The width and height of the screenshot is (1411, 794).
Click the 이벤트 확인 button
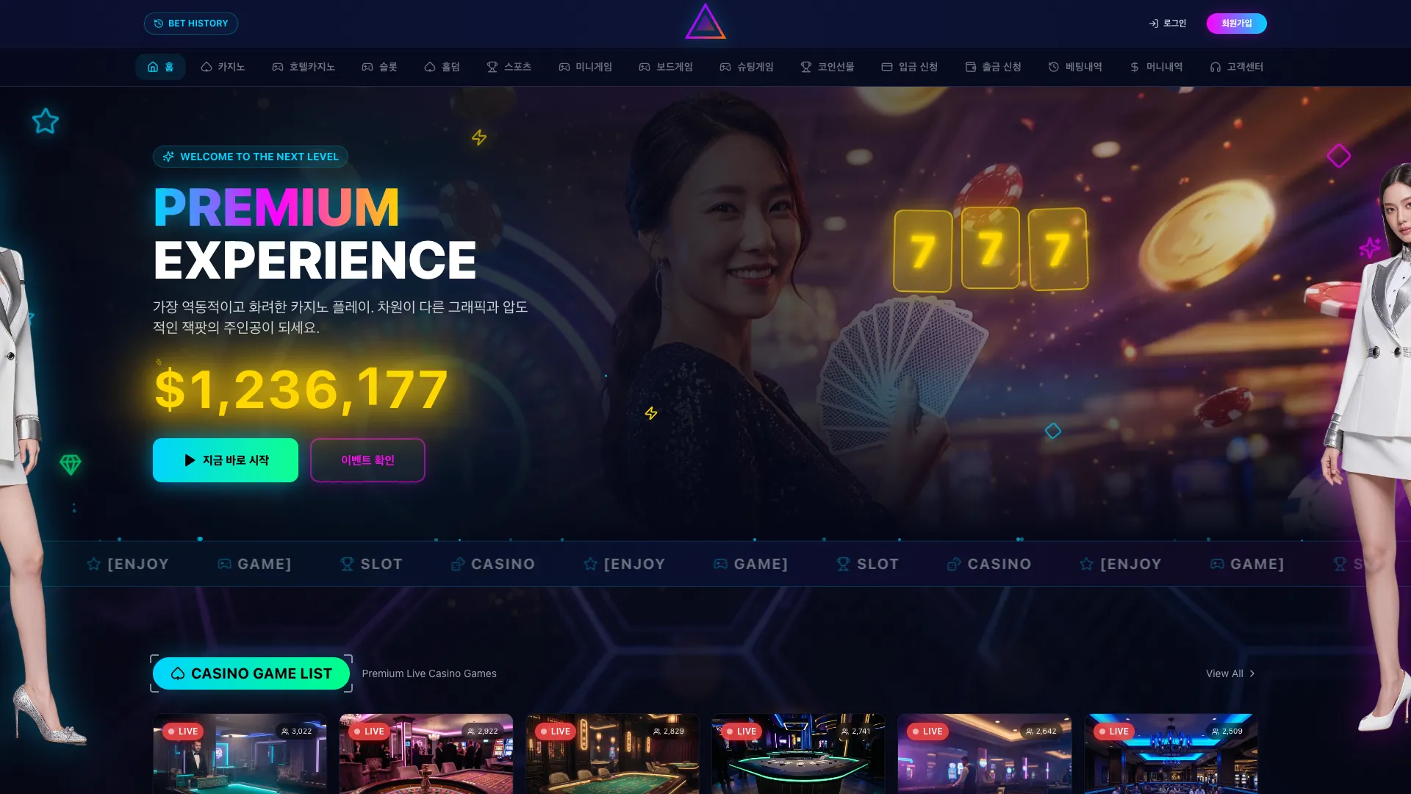[367, 460]
